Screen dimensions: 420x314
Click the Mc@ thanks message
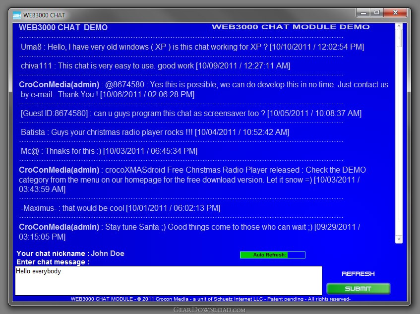109,151
